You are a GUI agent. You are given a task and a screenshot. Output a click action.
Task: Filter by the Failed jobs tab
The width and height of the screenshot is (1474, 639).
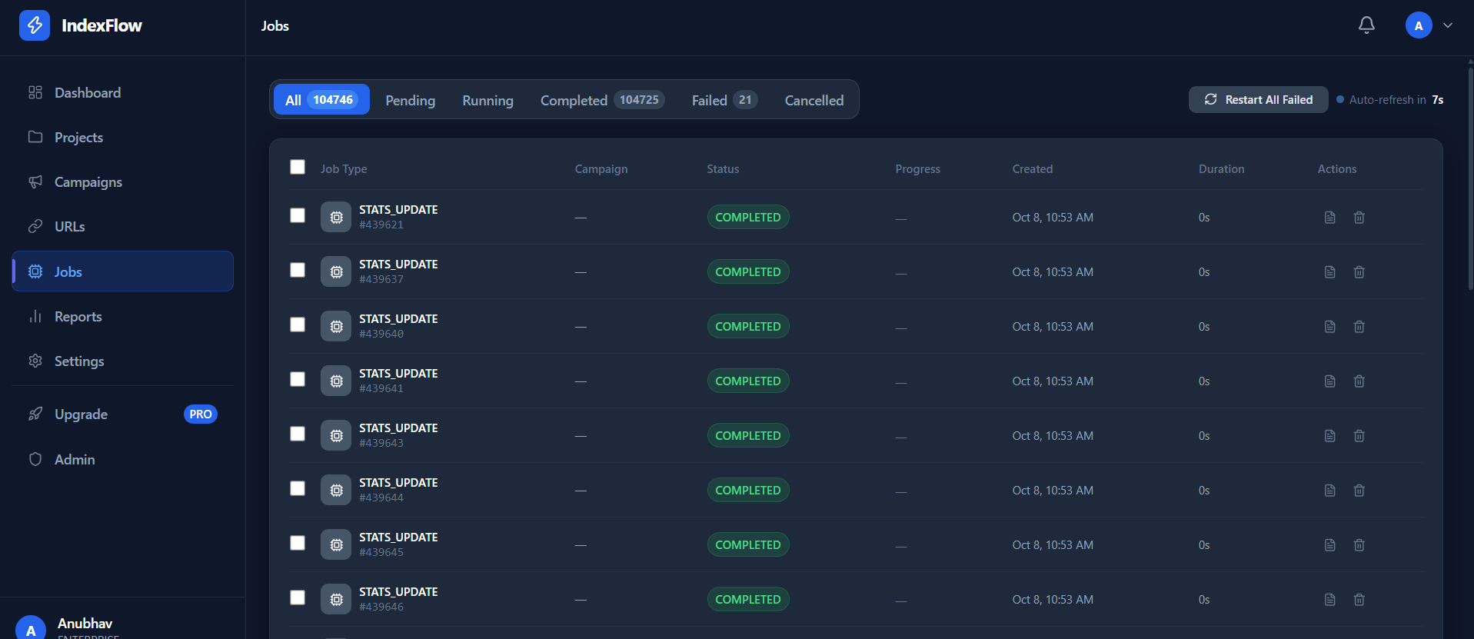(724, 100)
